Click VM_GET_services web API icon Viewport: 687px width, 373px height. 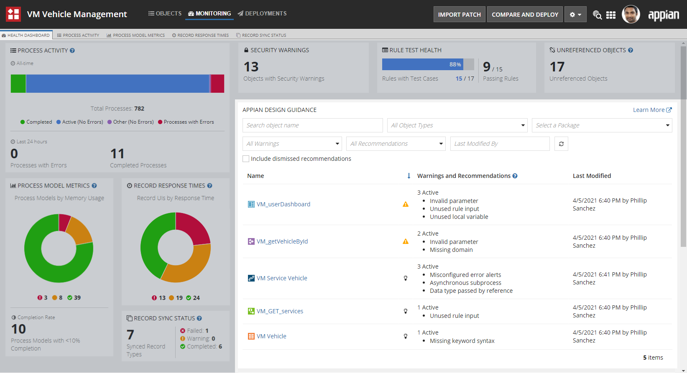tap(251, 311)
